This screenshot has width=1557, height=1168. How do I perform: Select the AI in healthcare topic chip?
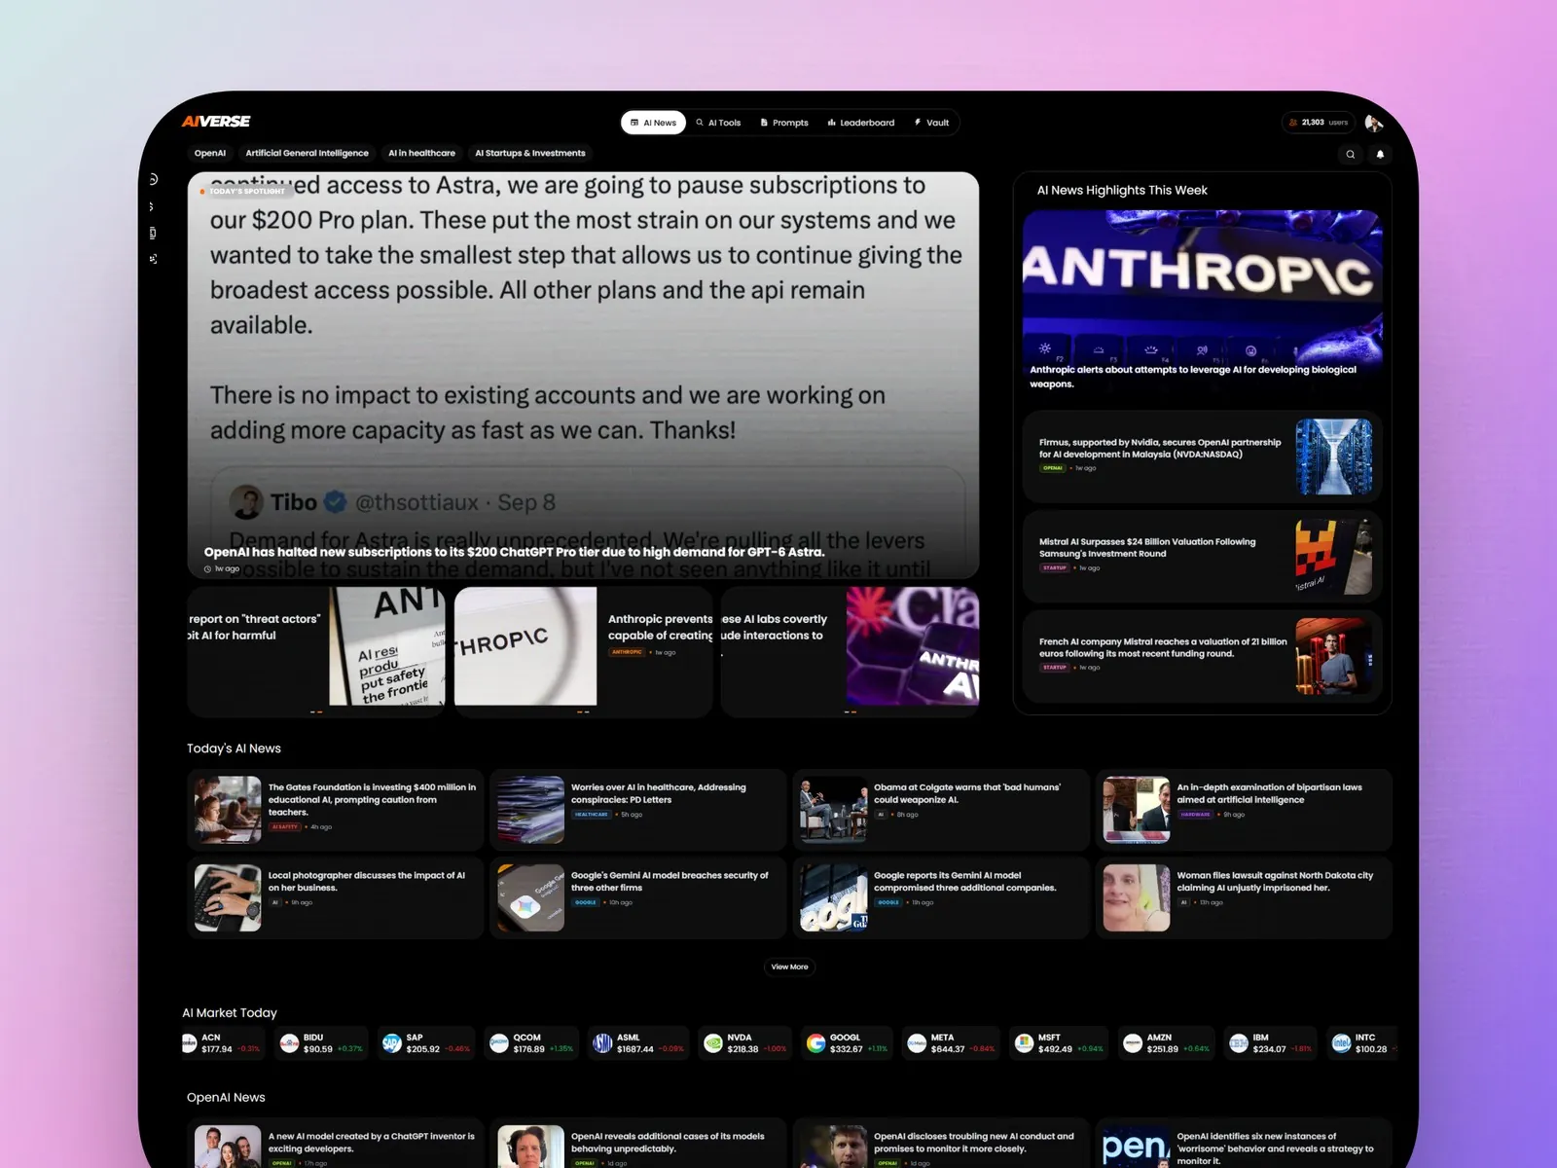[x=421, y=153]
